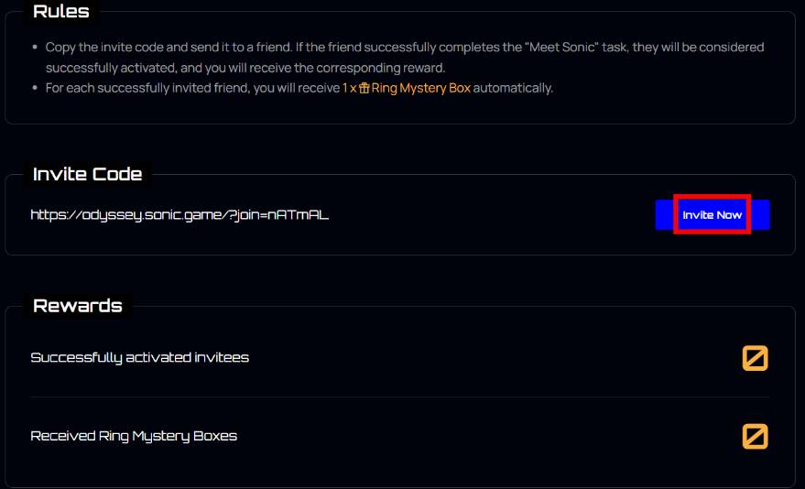Click the Rewards section heading
This screenshot has width=805, height=489.
(78, 306)
